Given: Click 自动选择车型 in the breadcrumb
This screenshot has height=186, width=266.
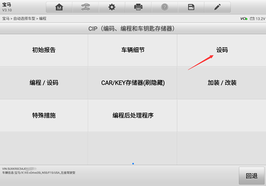Looking at the screenshot, I should tap(24, 19).
